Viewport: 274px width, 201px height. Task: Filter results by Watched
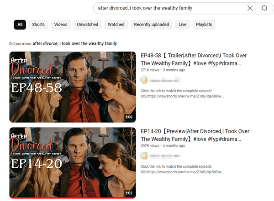point(116,25)
